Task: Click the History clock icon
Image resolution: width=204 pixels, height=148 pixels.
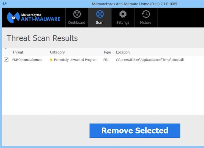Action: [x=146, y=14]
